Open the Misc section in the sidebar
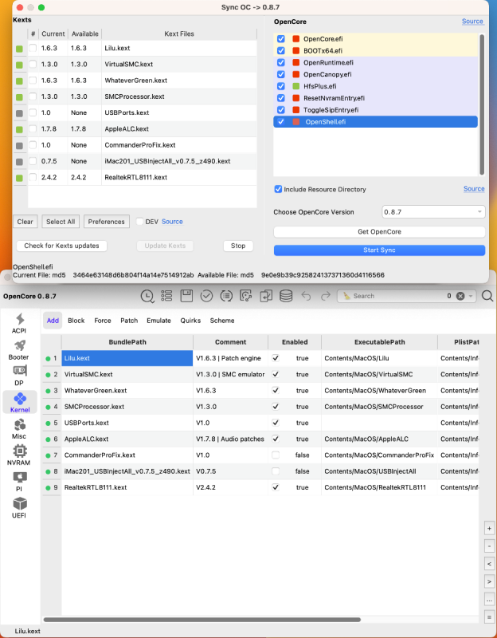The image size is (497, 638). (x=19, y=429)
